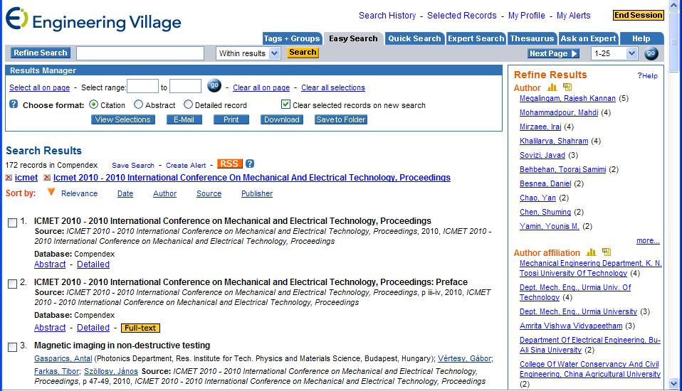
Task: Open the 1-25 page range dropdown
Action: click(x=614, y=53)
